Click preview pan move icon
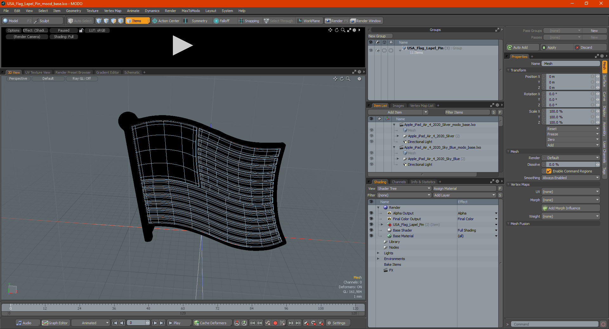Screen dimensions: 609x329 [x=331, y=30]
